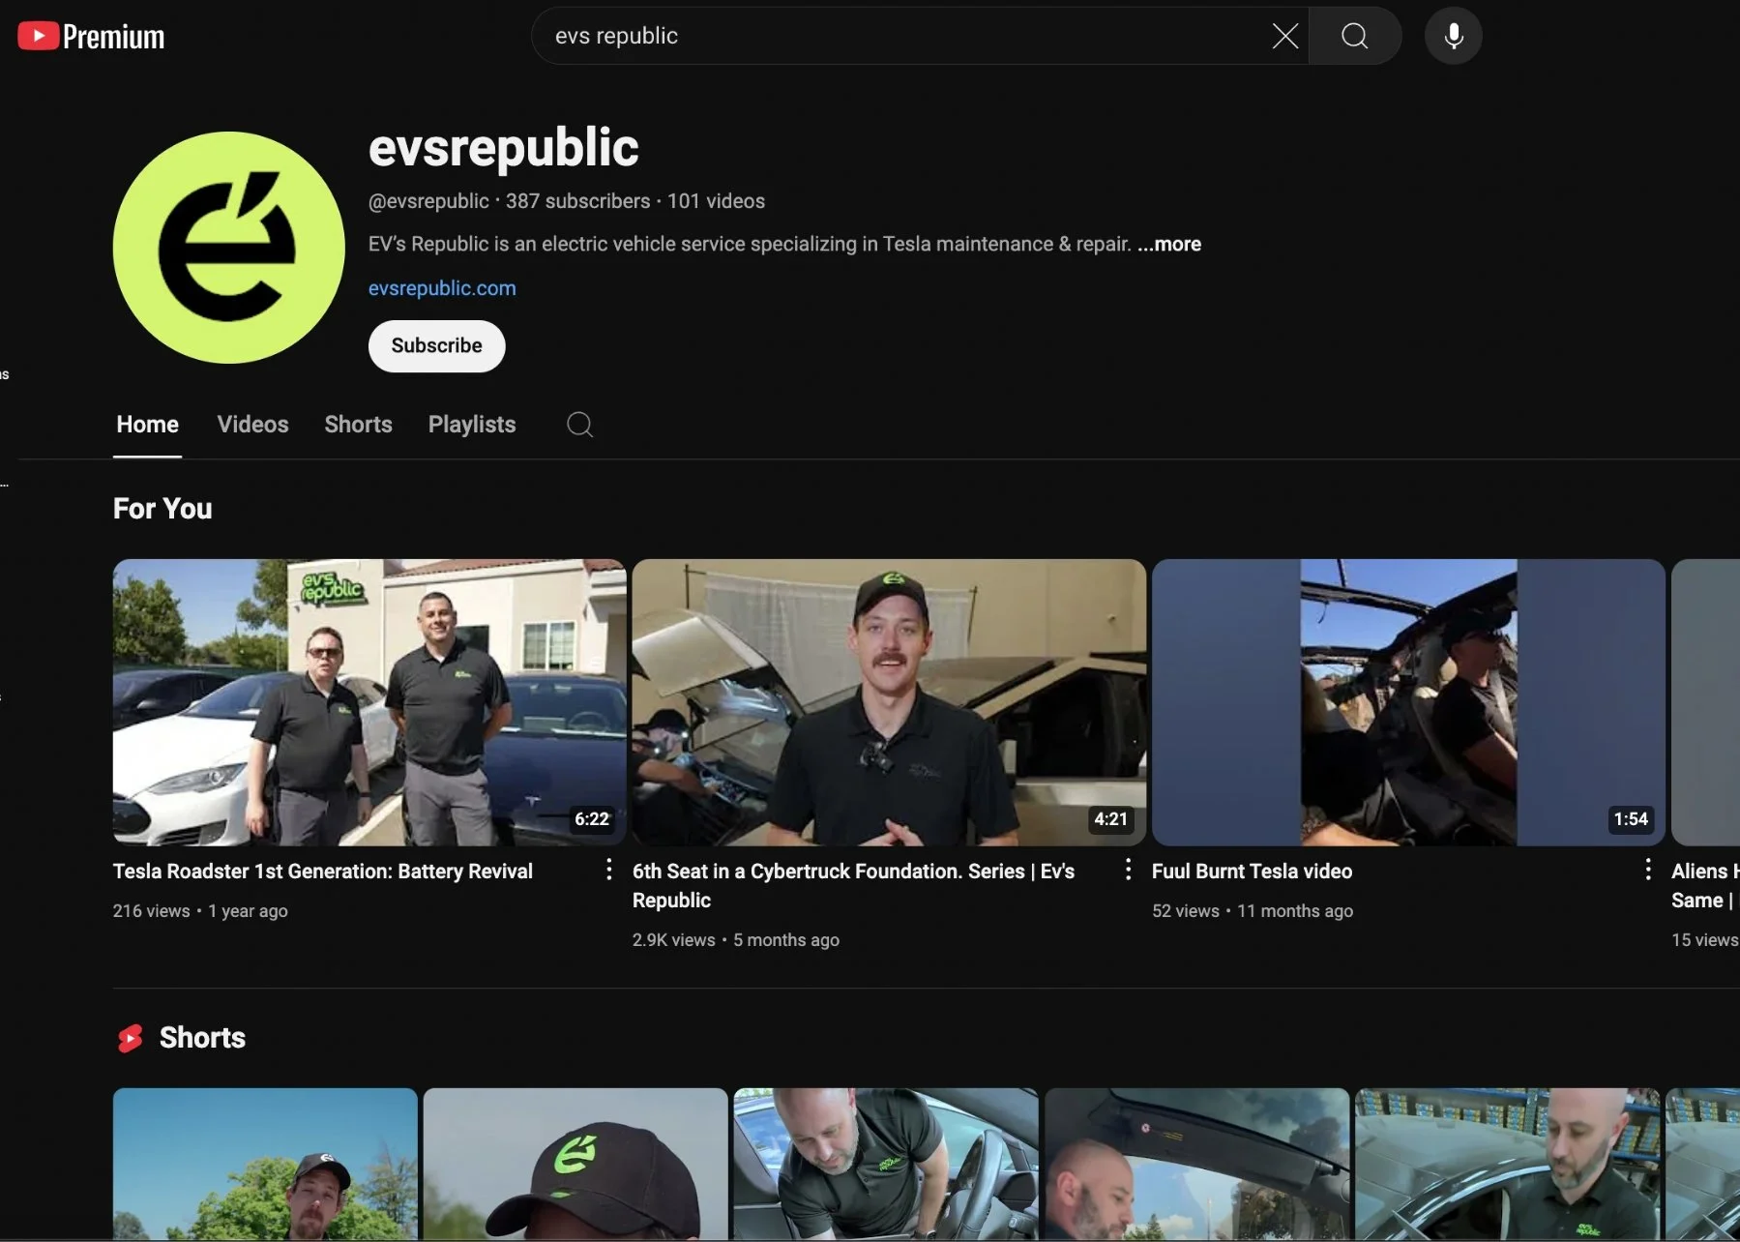Screen dimensions: 1740x1242
Task: Open the Playlists tab
Action: (472, 425)
